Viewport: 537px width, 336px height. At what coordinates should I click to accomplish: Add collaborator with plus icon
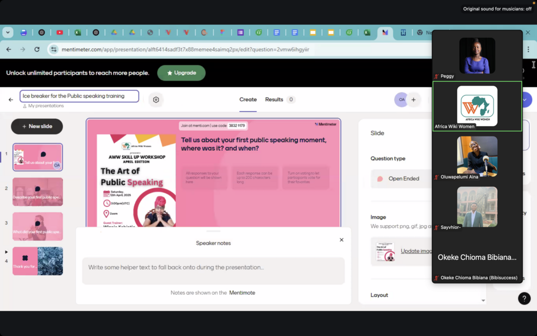[x=413, y=100]
